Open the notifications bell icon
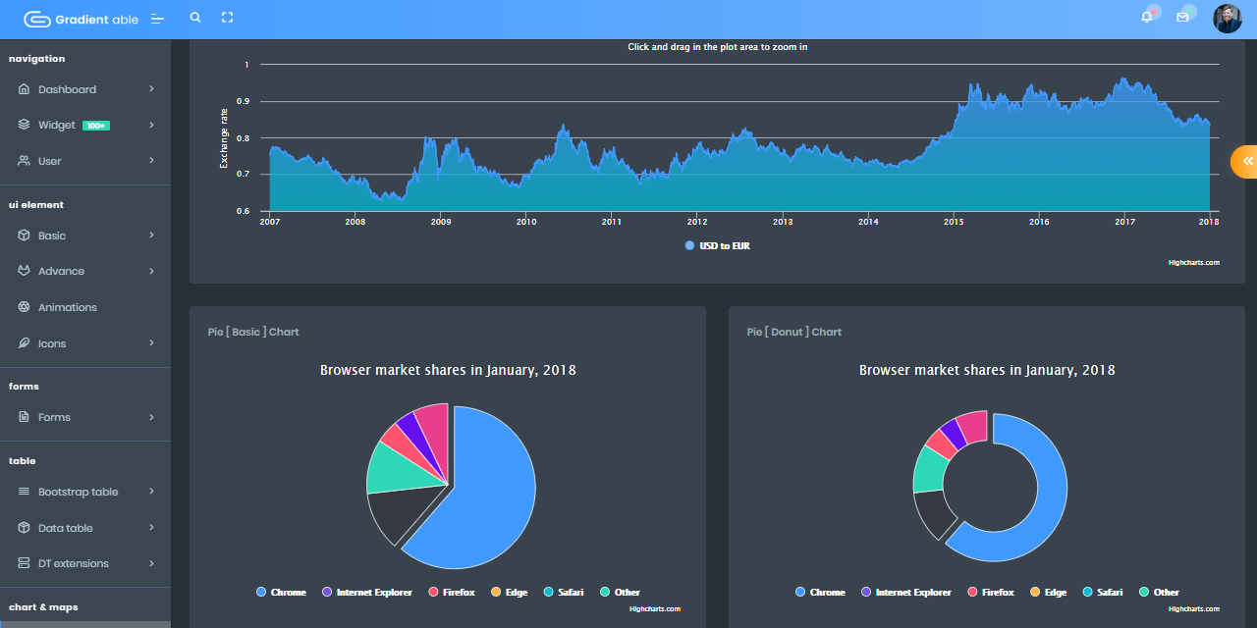Screen dimensions: 1257x628 (x=1146, y=15)
